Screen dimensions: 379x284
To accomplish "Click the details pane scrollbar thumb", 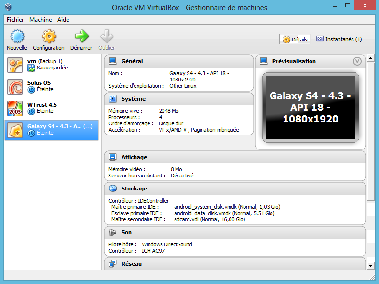I will [370, 131].
